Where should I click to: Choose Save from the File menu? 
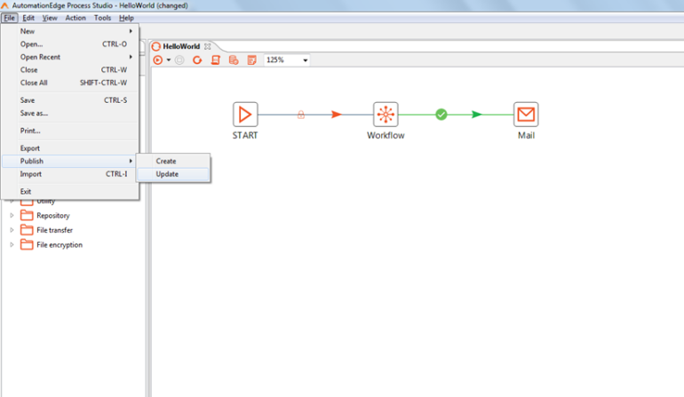coord(71,100)
